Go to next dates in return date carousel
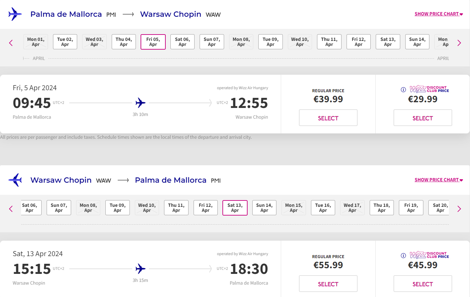This screenshot has height=297, width=470. [459, 209]
